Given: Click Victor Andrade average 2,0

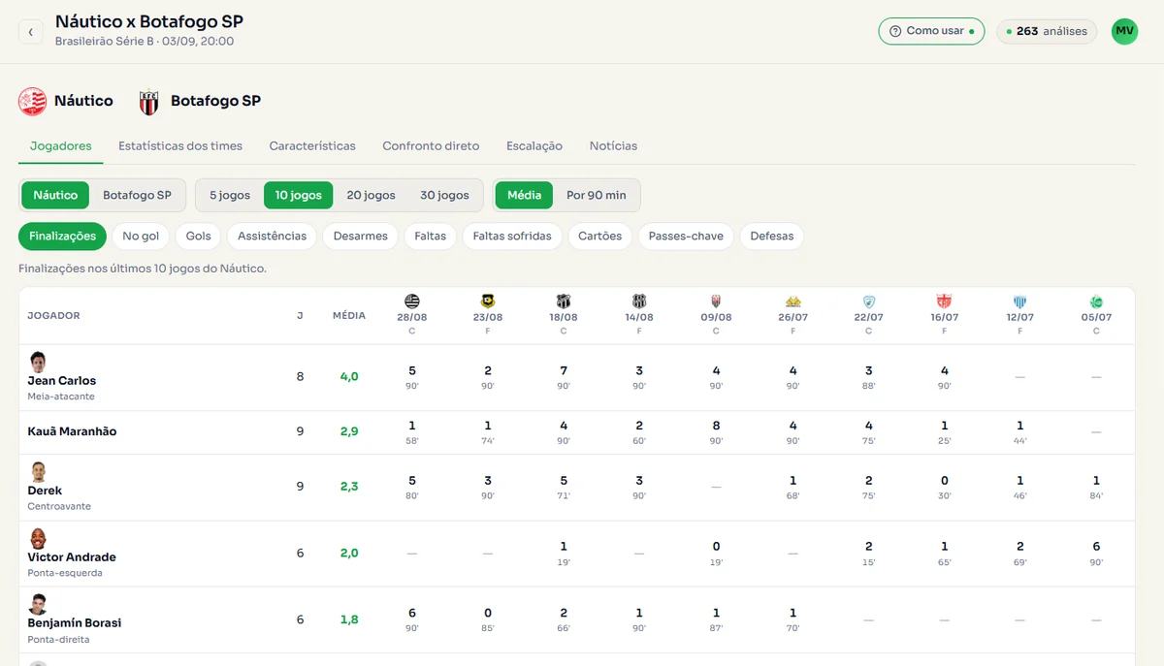Looking at the screenshot, I should point(349,554).
